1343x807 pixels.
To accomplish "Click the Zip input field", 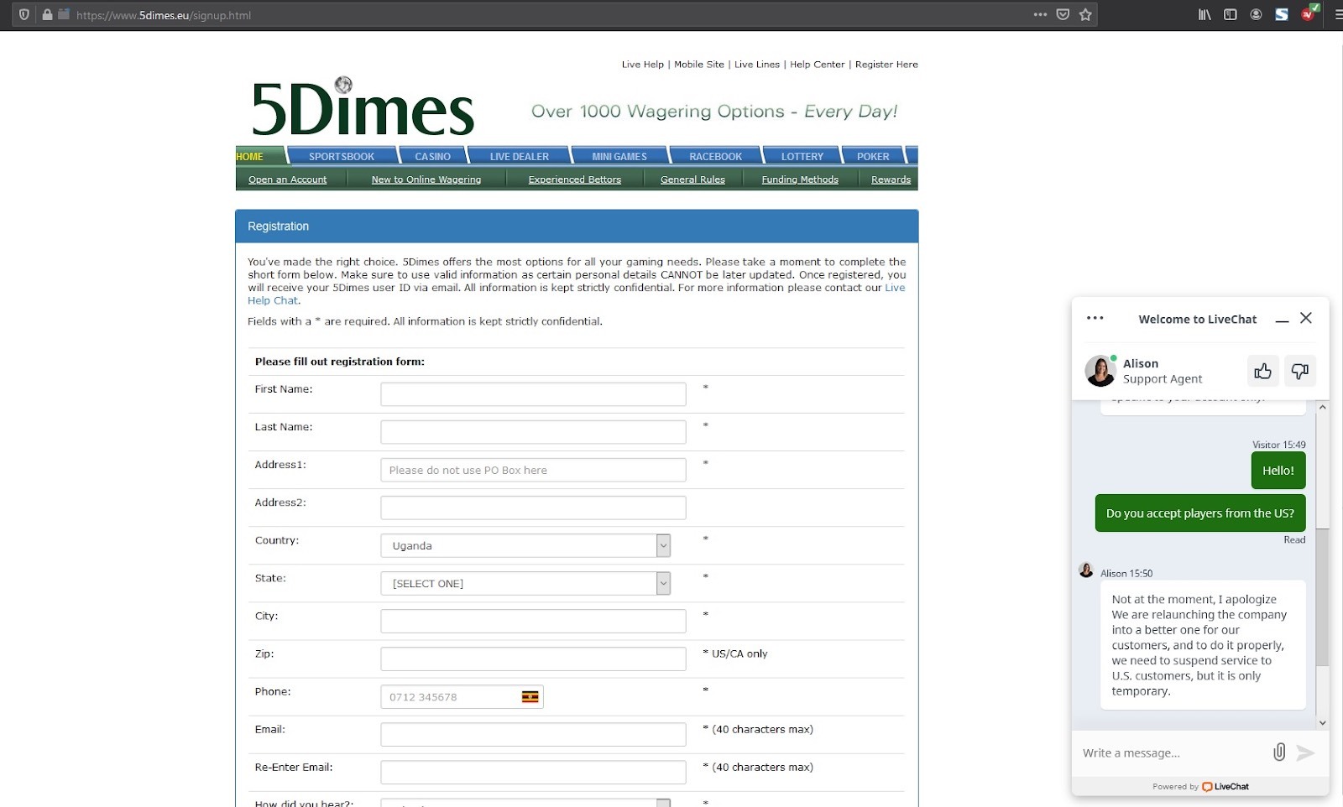I will (533, 659).
